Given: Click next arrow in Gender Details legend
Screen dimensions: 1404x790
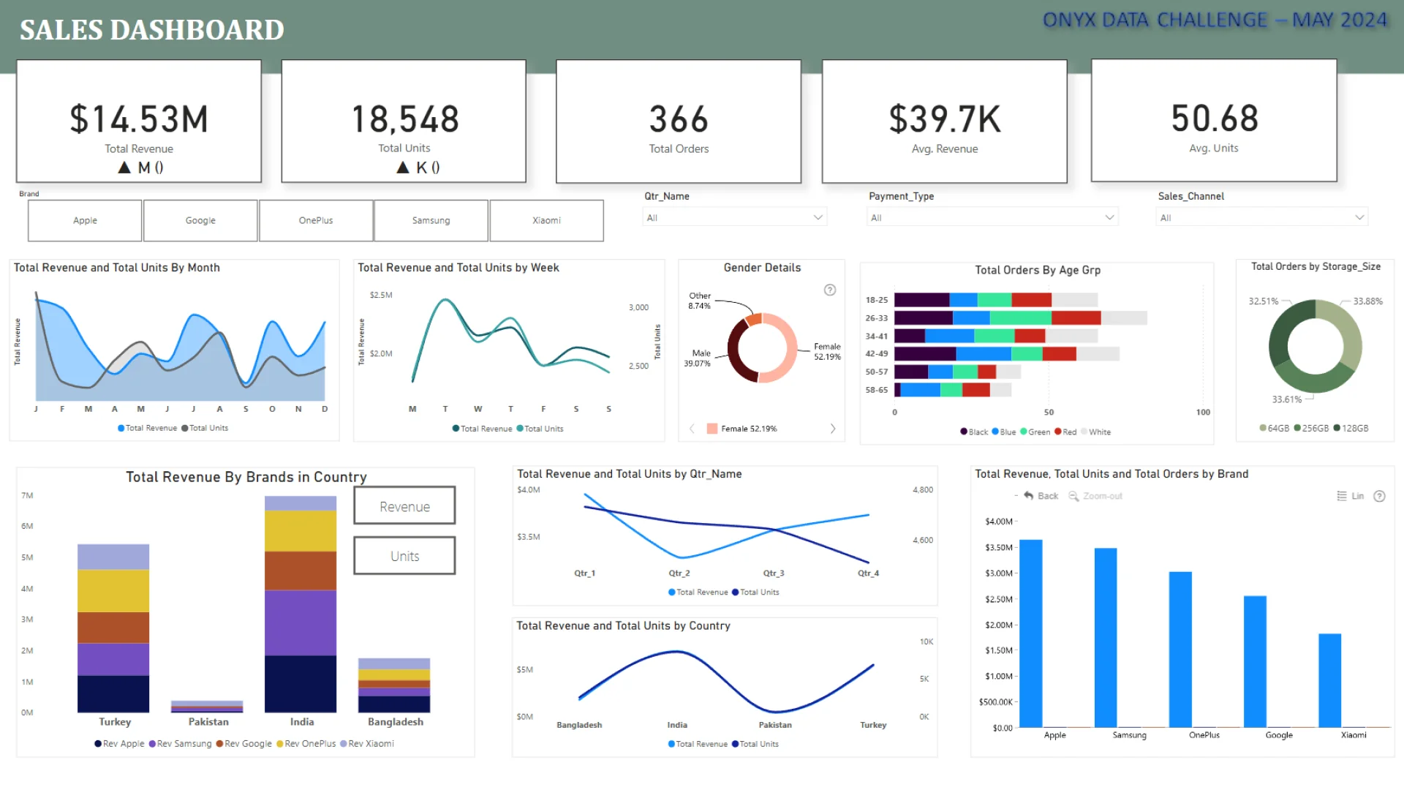Looking at the screenshot, I should tap(833, 429).
